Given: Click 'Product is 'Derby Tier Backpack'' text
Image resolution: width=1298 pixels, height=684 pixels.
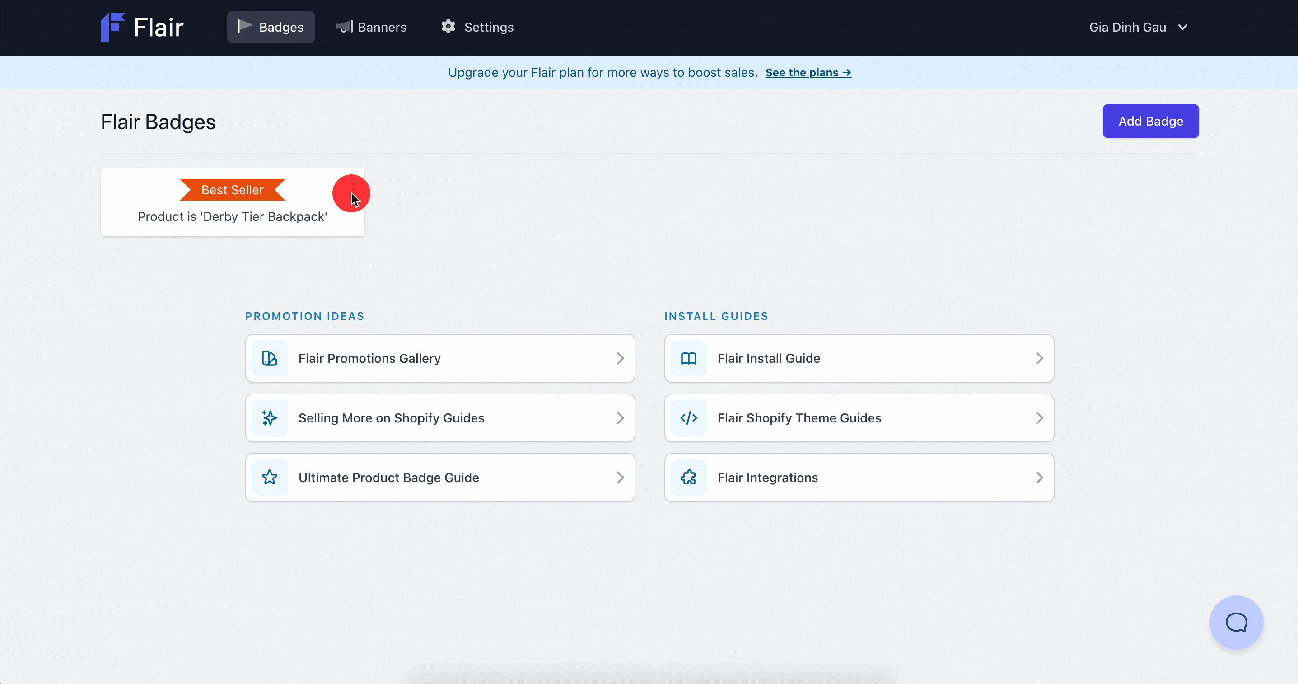Looking at the screenshot, I should pos(232,217).
